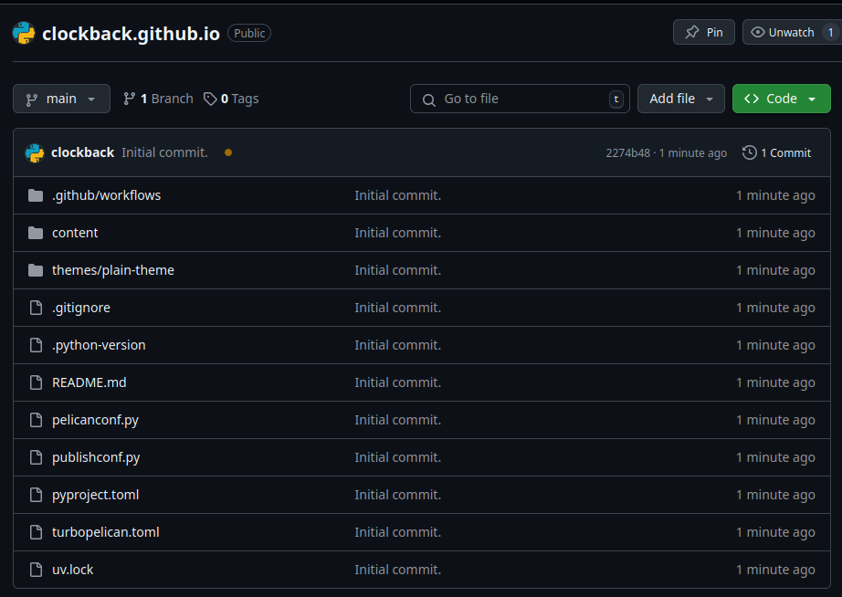Open the uv.lock file

72,570
